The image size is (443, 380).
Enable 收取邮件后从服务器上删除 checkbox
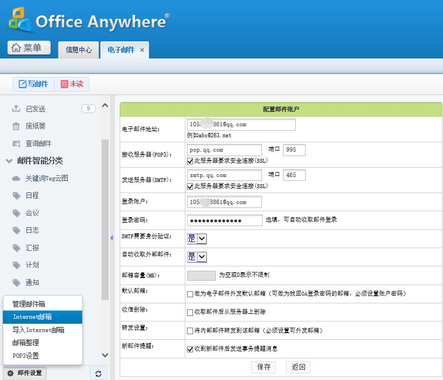click(x=190, y=312)
